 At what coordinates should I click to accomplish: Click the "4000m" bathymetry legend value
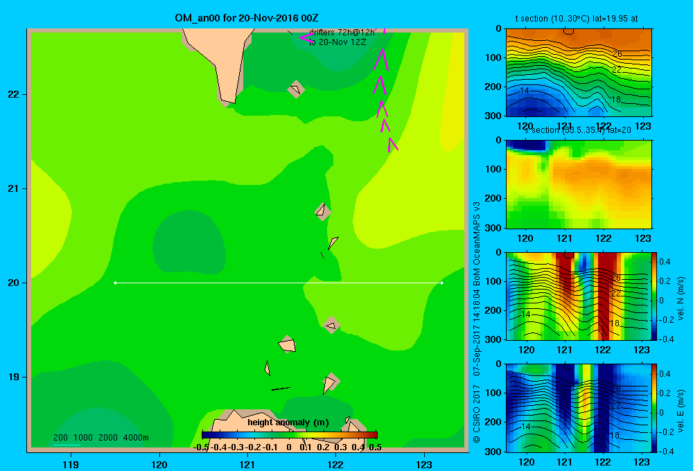point(136,438)
